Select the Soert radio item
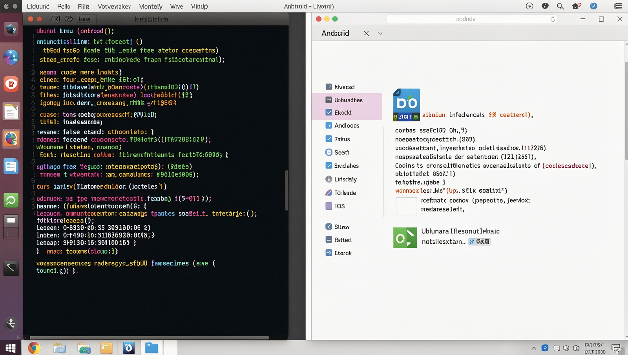This screenshot has width=628, height=355. click(329, 152)
